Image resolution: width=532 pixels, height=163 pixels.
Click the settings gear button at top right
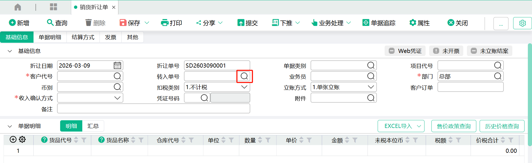[522, 23]
